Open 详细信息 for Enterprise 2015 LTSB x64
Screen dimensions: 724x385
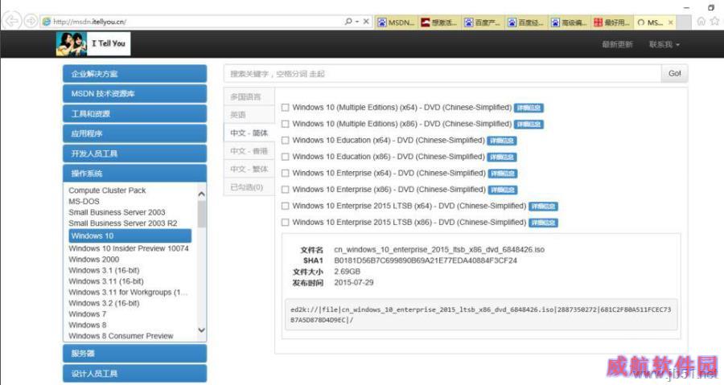click(544, 207)
